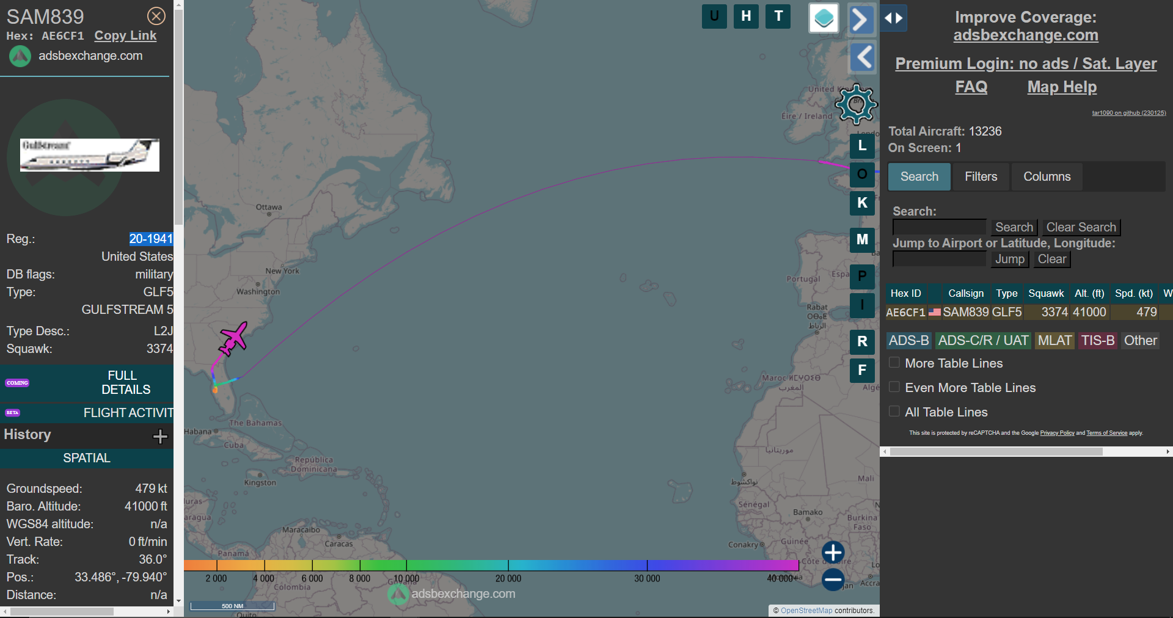
Task: Open the FAQ link
Action: [x=971, y=87]
